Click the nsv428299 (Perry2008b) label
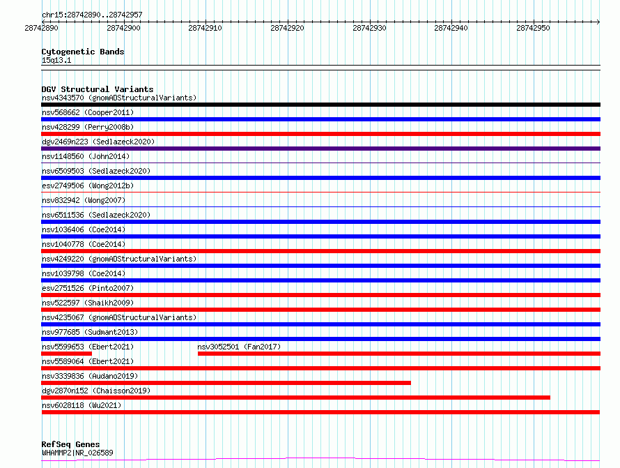 point(88,127)
